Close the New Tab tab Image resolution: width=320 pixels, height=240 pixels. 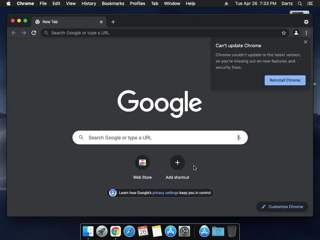tap(101, 22)
